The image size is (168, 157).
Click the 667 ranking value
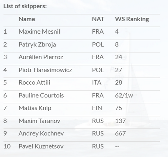click(120, 133)
